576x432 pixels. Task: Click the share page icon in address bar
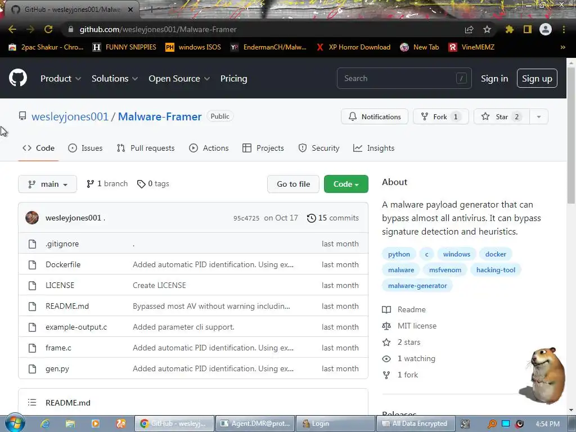click(469, 29)
